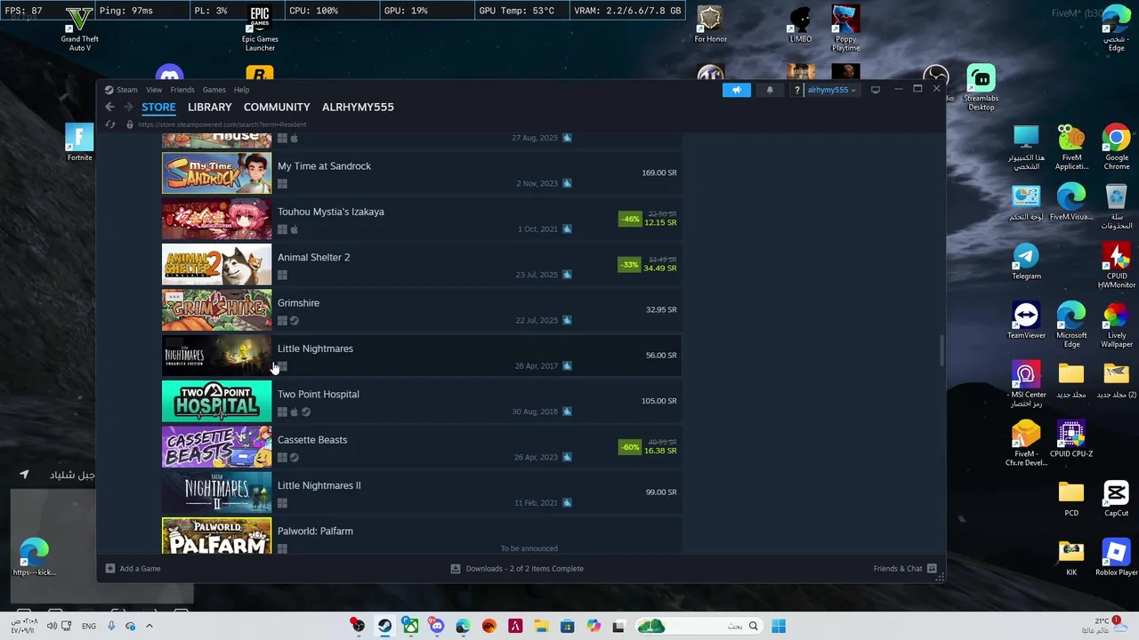This screenshot has width=1139, height=640.
Task: Show hidden tray icons chevron
Action: pyautogui.click(x=149, y=626)
